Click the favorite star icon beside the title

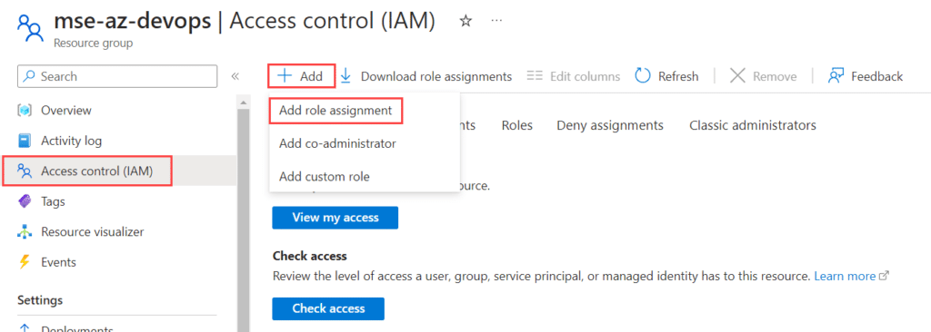point(466,22)
